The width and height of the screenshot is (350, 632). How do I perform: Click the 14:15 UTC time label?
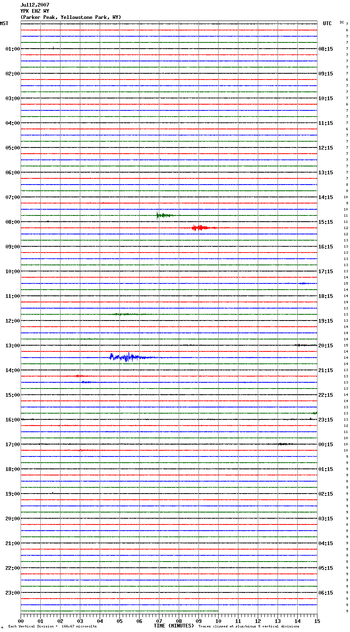(326, 197)
